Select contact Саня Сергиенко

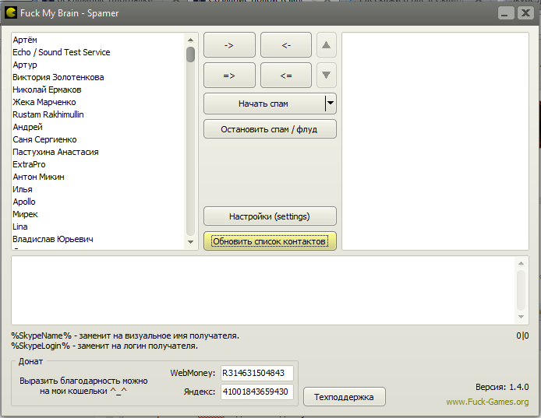[x=45, y=139]
